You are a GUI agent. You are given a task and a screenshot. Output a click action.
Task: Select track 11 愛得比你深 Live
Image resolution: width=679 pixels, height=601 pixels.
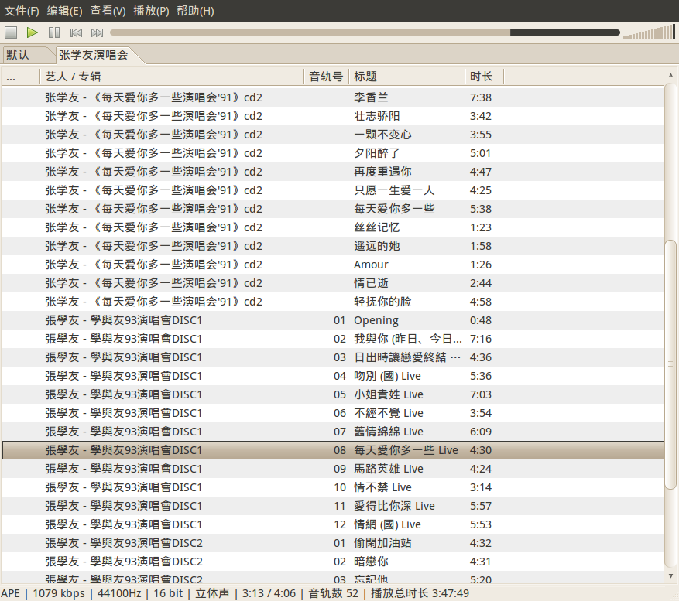(333, 506)
